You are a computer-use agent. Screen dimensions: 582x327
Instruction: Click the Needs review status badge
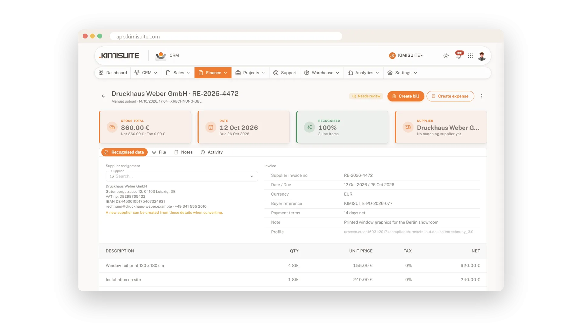tap(366, 96)
